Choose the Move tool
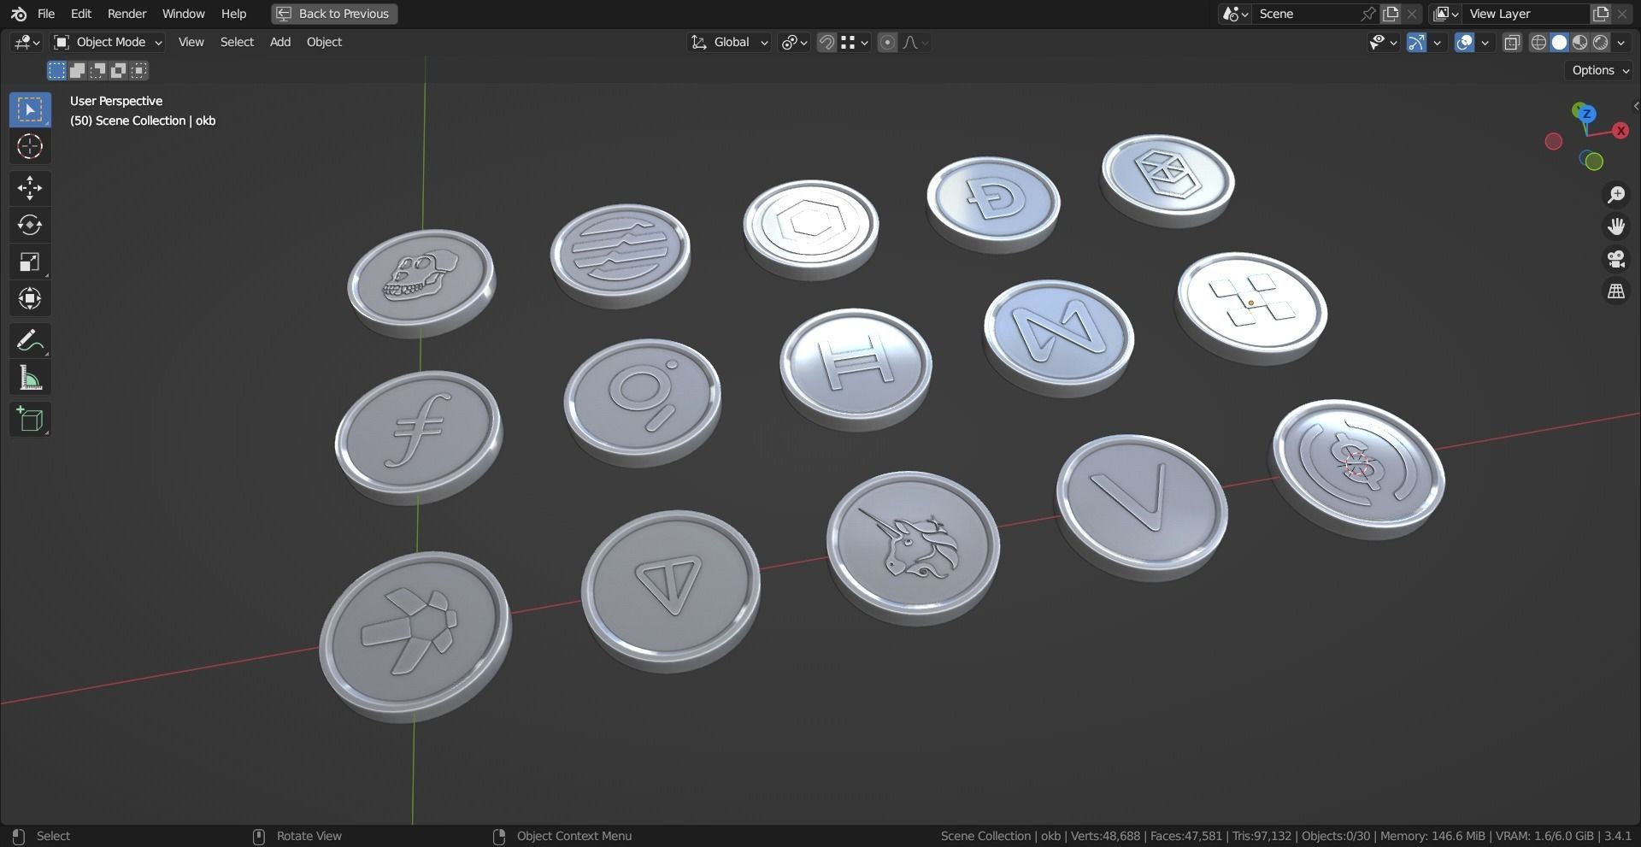 [30, 188]
